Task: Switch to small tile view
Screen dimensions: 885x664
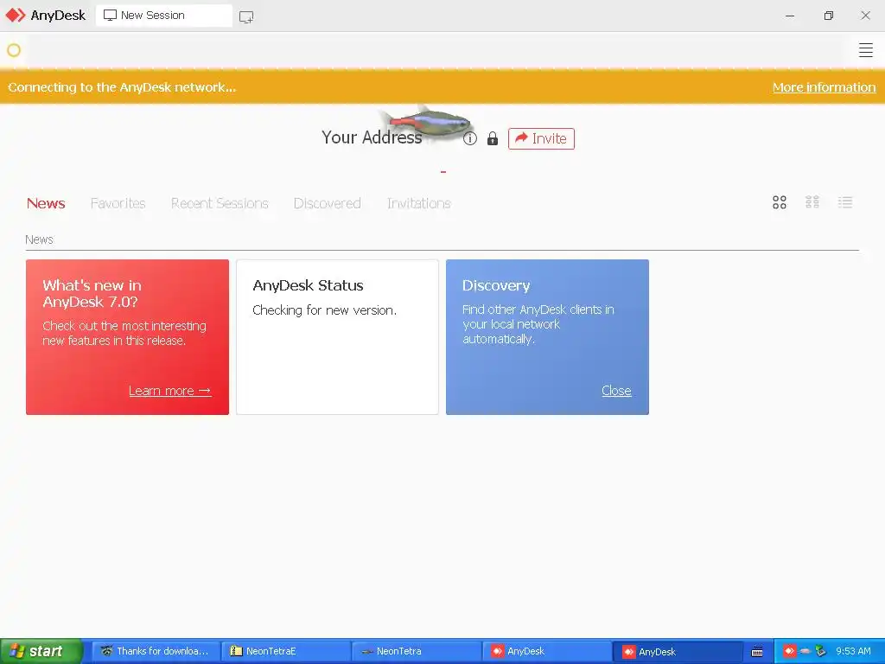Action: 812,202
